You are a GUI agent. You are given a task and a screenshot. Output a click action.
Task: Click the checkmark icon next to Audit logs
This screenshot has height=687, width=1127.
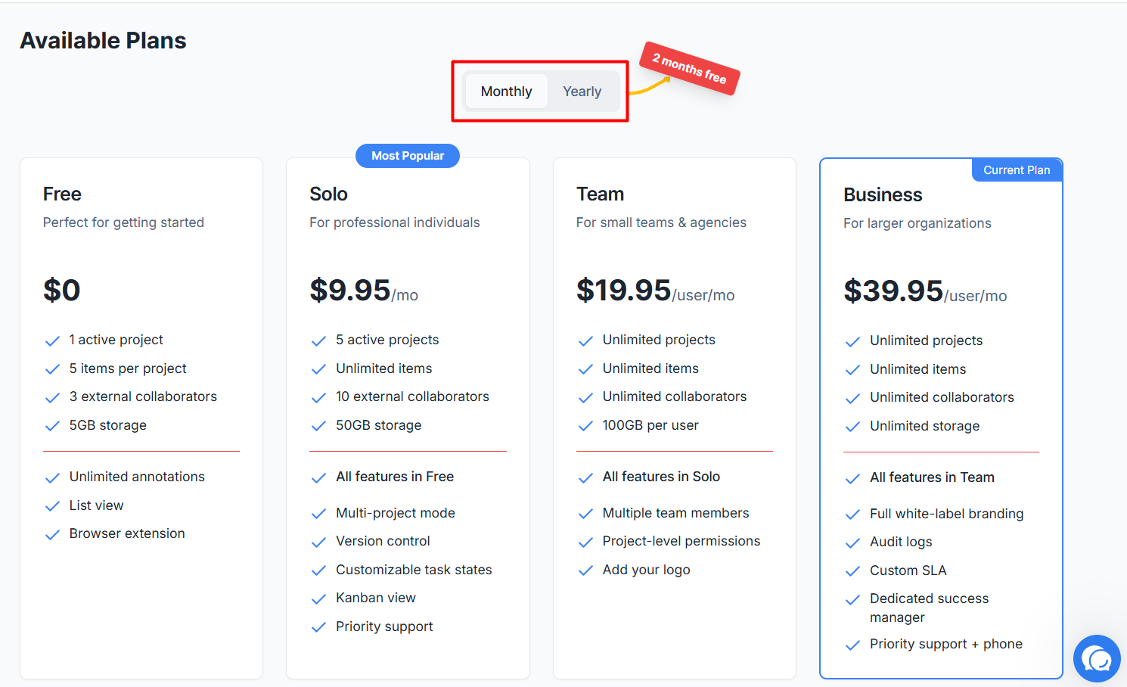click(852, 543)
